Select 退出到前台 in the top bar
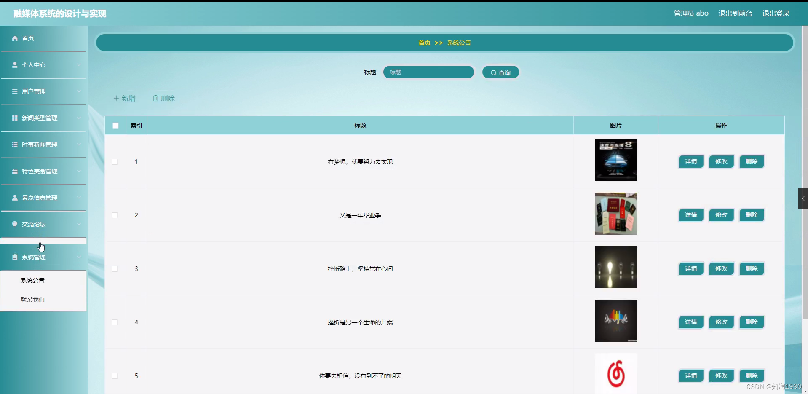 tap(735, 13)
